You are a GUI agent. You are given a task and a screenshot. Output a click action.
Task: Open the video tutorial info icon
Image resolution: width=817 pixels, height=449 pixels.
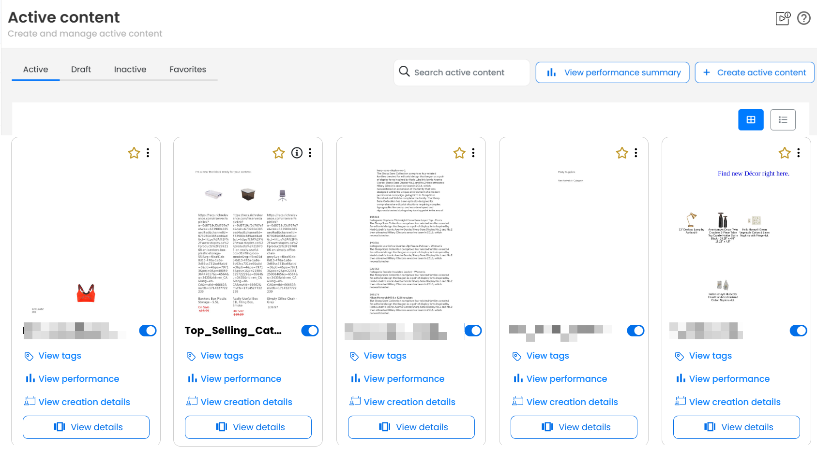pyautogui.click(x=783, y=18)
